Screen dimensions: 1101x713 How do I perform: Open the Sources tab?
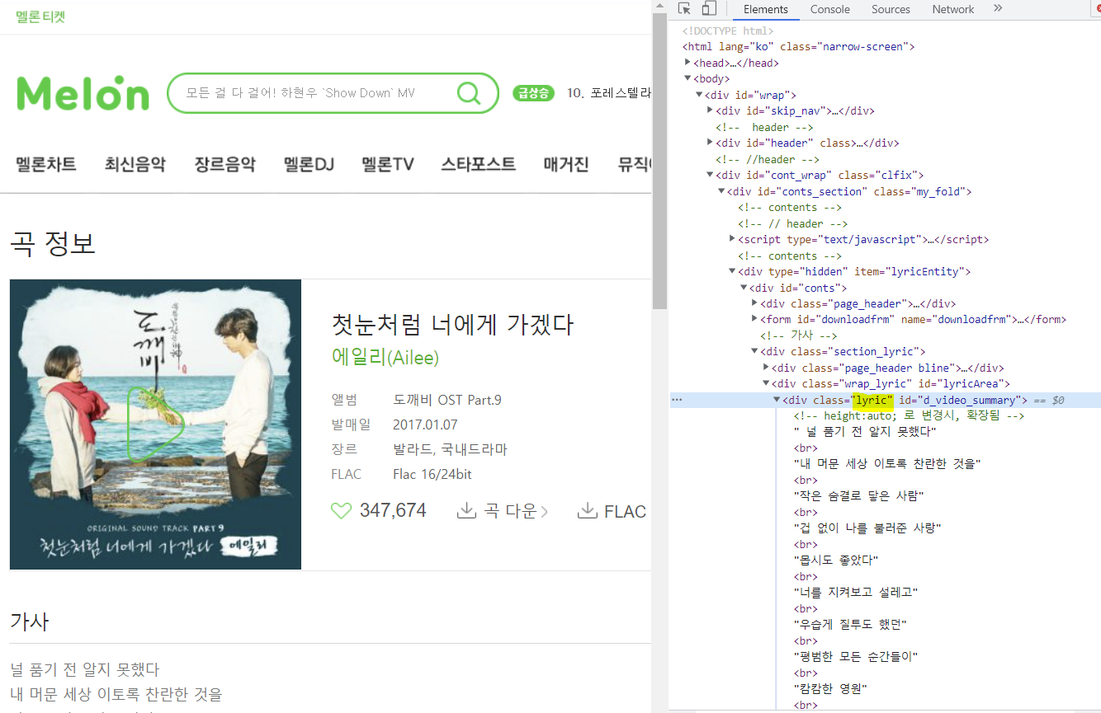(x=891, y=9)
